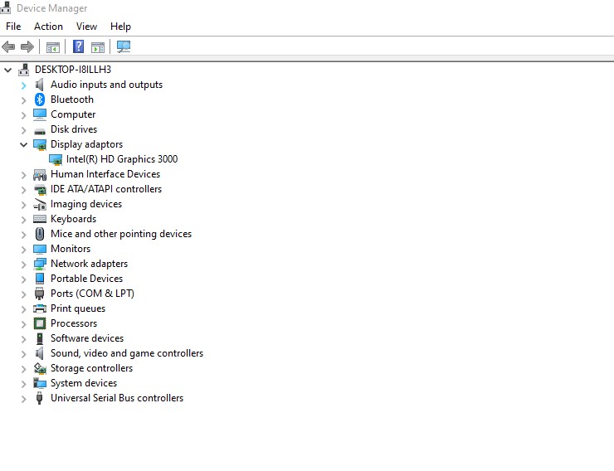Click the Human Interface Devices icon
Screen dimensions: 614x471
click(40, 174)
